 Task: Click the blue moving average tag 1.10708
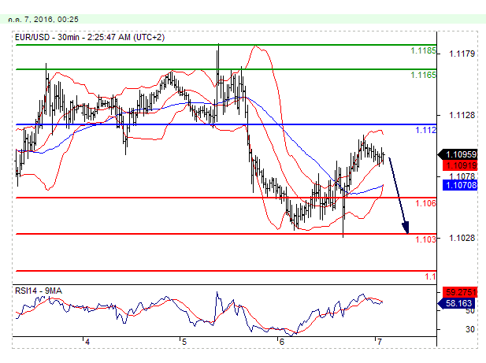[x=461, y=185]
